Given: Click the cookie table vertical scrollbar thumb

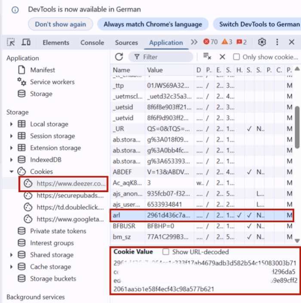Looking at the screenshot, I should point(297,127).
